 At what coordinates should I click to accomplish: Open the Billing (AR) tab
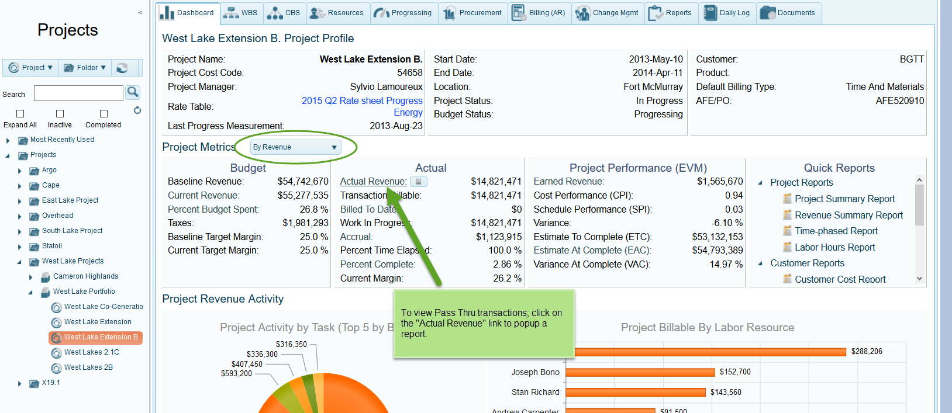(x=539, y=13)
